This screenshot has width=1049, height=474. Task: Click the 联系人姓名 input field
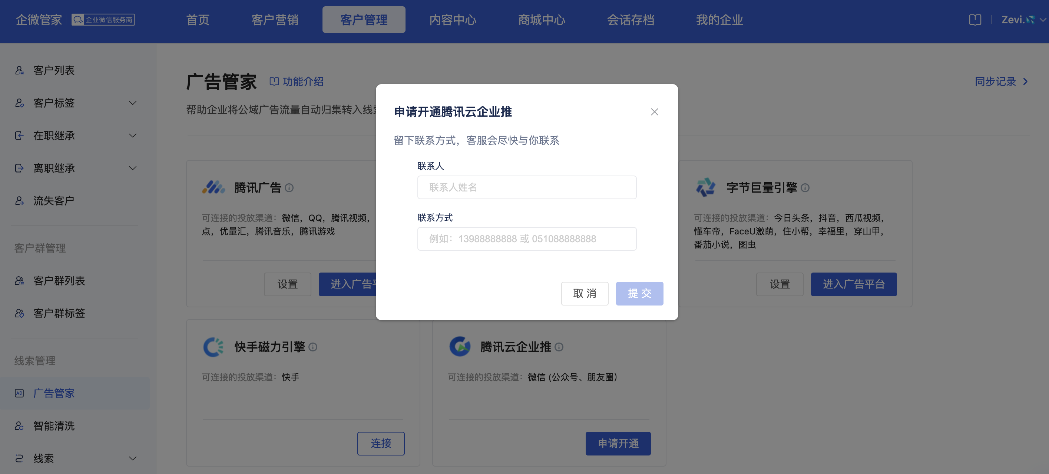(526, 187)
